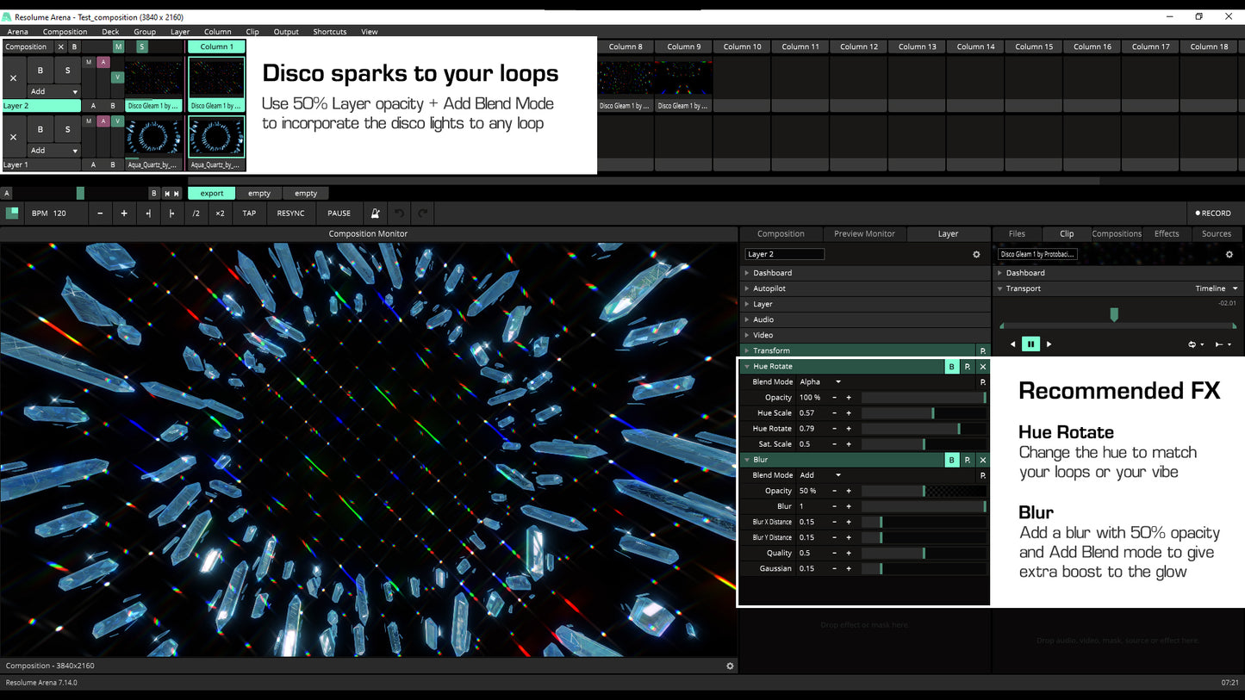Image resolution: width=1245 pixels, height=700 pixels.
Task: Pause clip playback in the Transport
Action: click(1030, 344)
